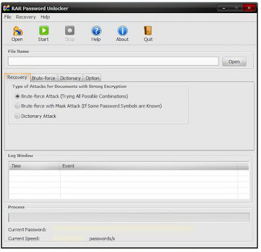This screenshot has width=261, height=252.
Task: Minimize the RAR Password Unlocker window
Action: click(x=224, y=8)
